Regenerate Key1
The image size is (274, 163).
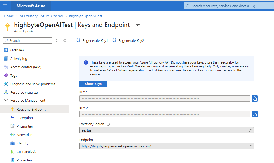tap(92, 40)
